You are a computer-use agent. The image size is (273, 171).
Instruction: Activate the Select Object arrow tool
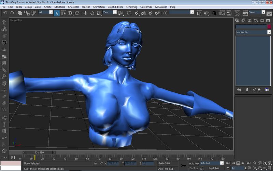tap(57, 13)
